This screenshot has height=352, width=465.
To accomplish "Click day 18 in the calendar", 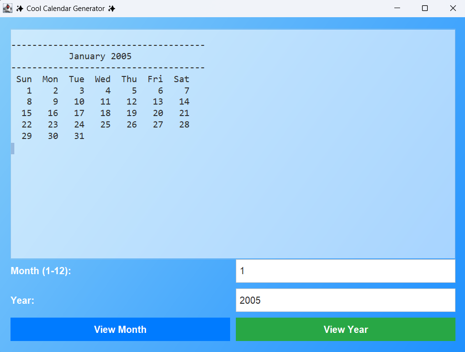I will [x=106, y=113].
